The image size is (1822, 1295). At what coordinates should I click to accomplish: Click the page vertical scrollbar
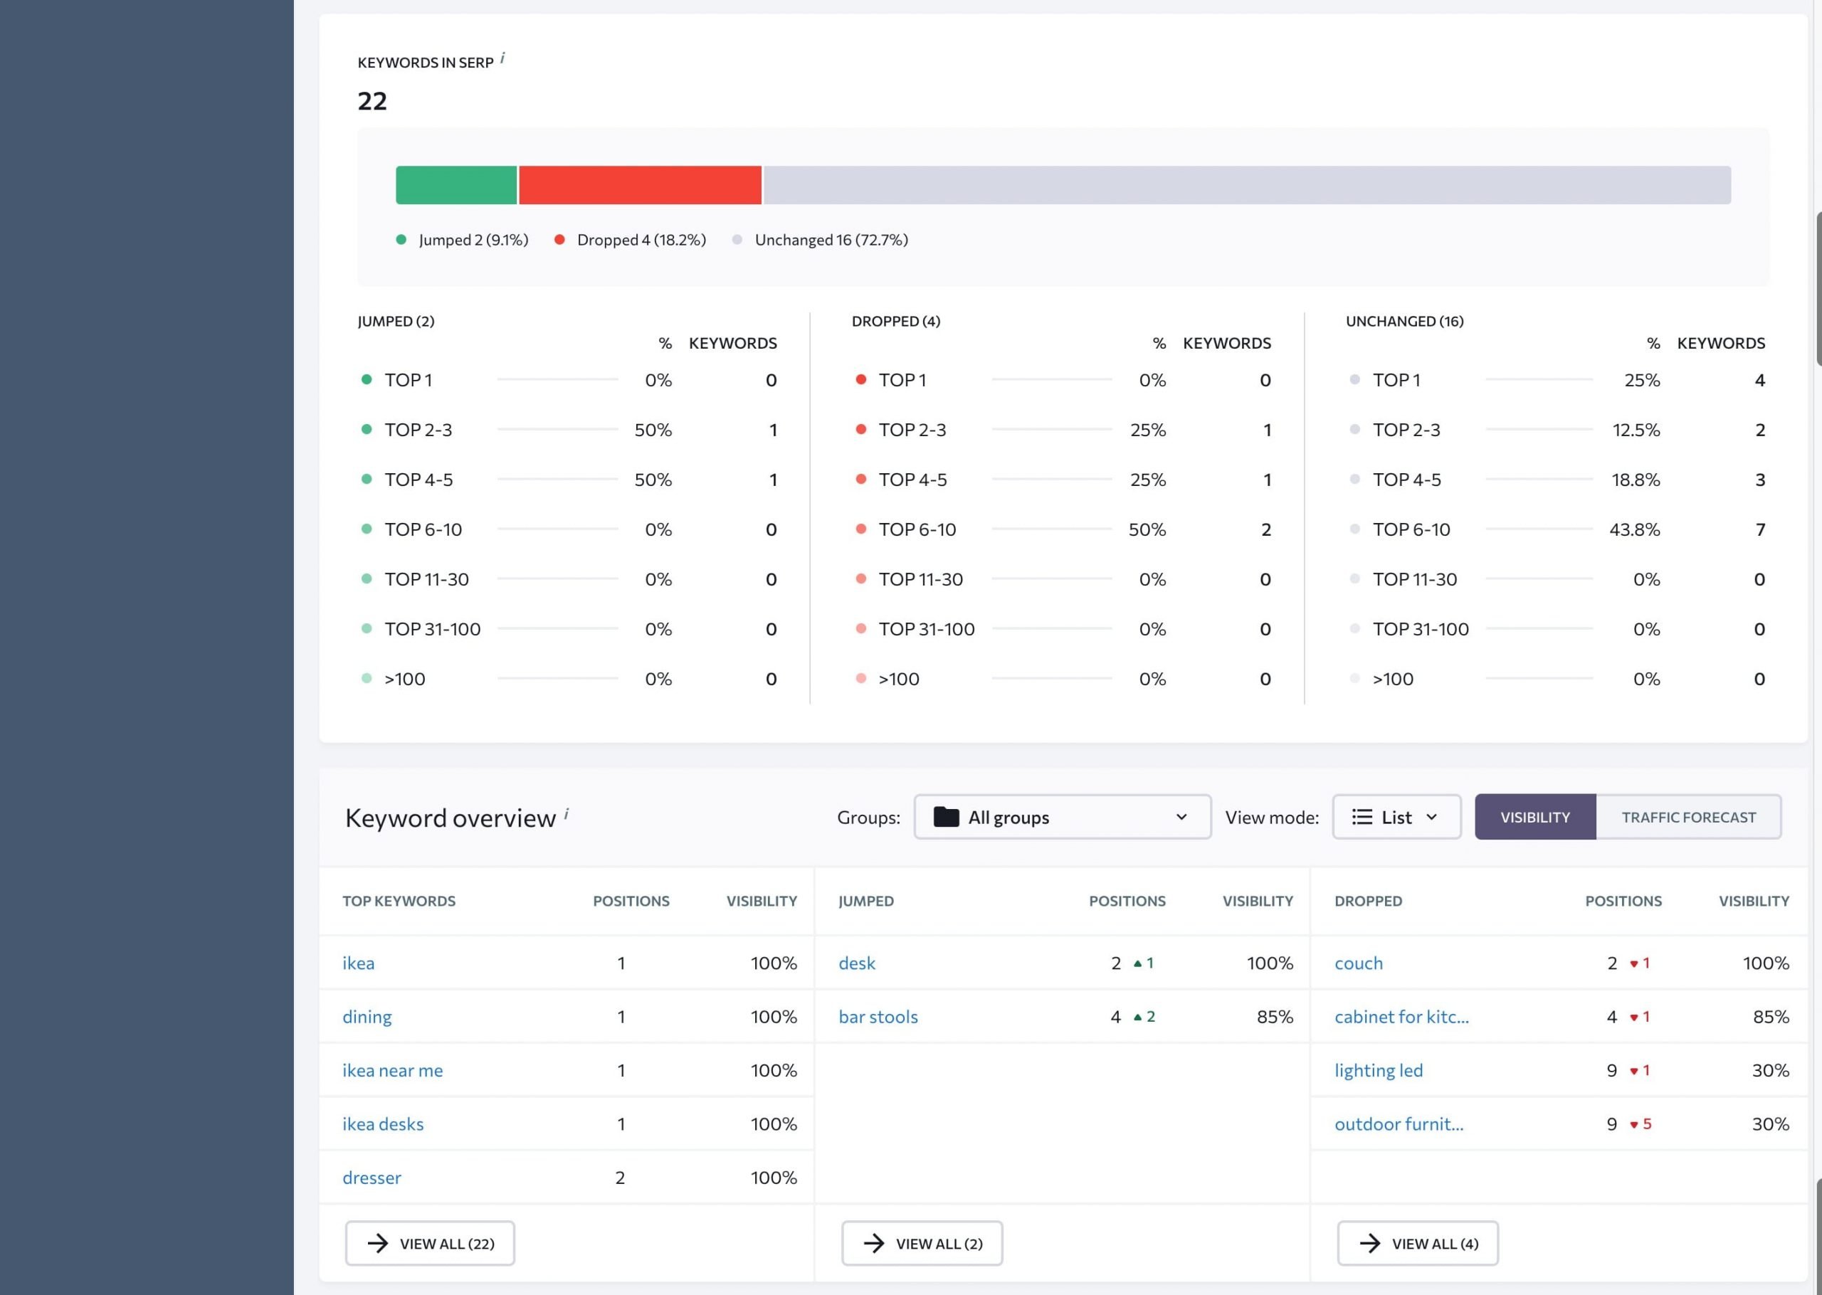click(x=1819, y=289)
